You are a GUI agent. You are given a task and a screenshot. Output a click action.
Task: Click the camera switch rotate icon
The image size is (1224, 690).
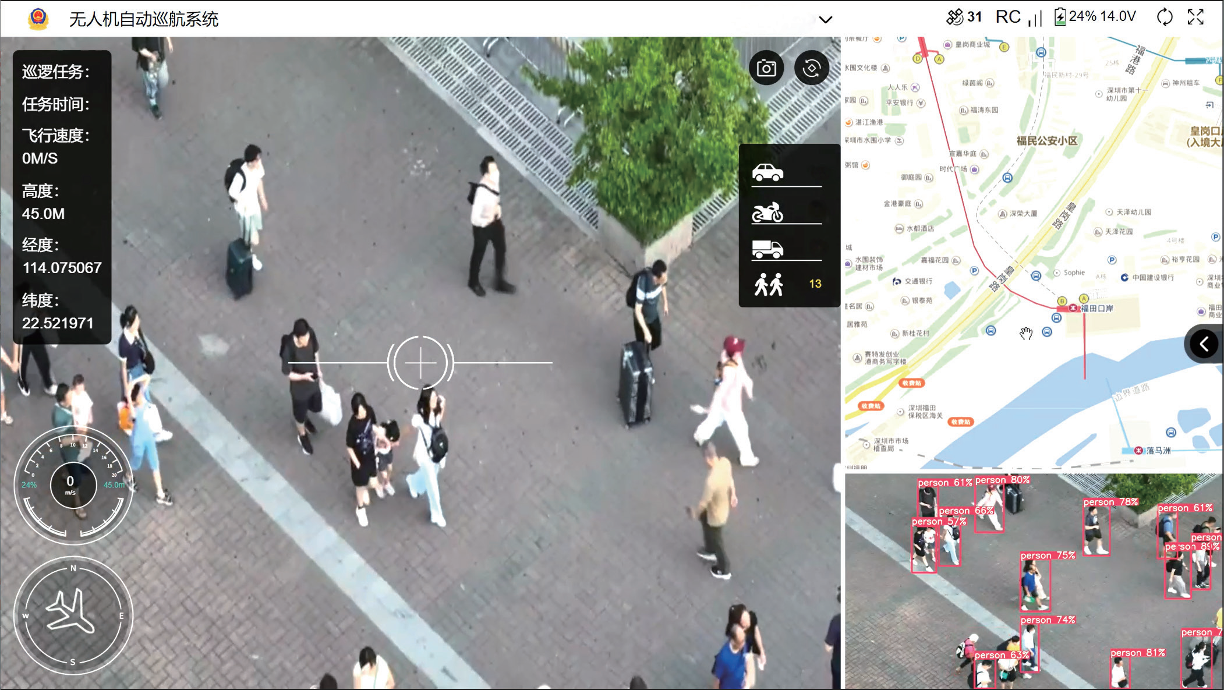click(811, 68)
